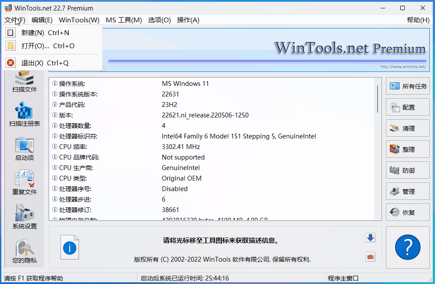The image size is (435, 284).
Task: Select the 产品代码 value 23H2
Action: tap(169, 105)
